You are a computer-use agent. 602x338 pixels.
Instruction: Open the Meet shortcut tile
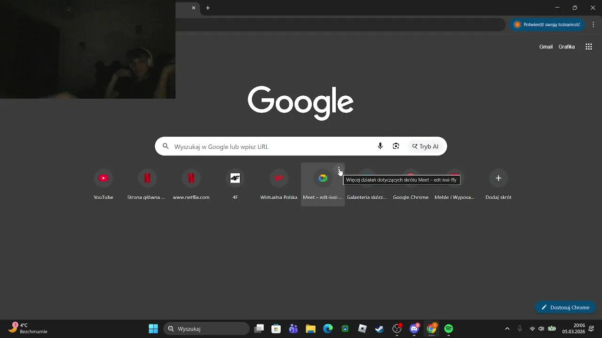tap(323, 184)
